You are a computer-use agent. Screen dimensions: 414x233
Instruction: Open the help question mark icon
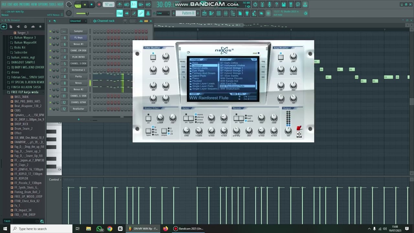(x=277, y=5)
